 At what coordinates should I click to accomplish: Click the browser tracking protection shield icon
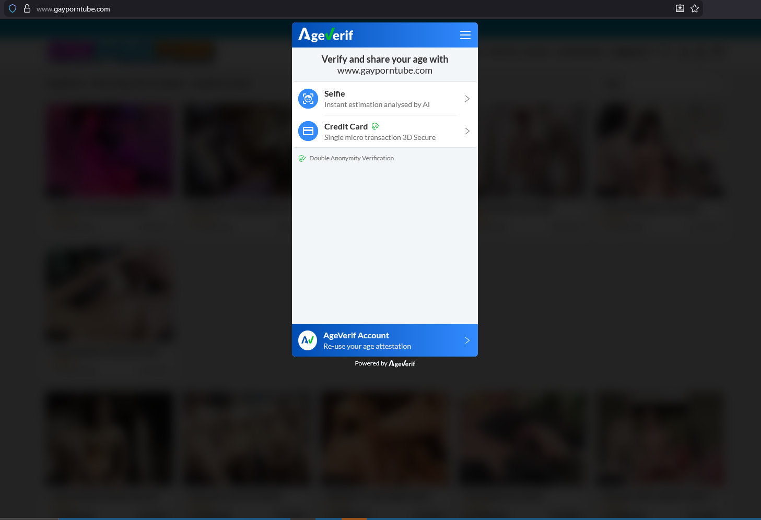pos(13,8)
